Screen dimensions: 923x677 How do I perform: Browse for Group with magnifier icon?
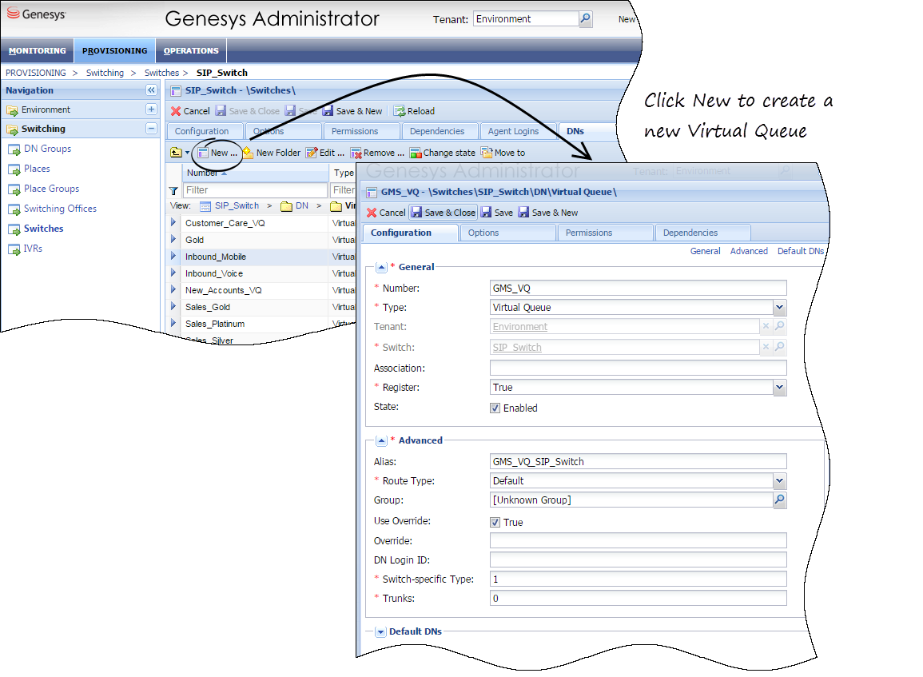pyautogui.click(x=779, y=500)
